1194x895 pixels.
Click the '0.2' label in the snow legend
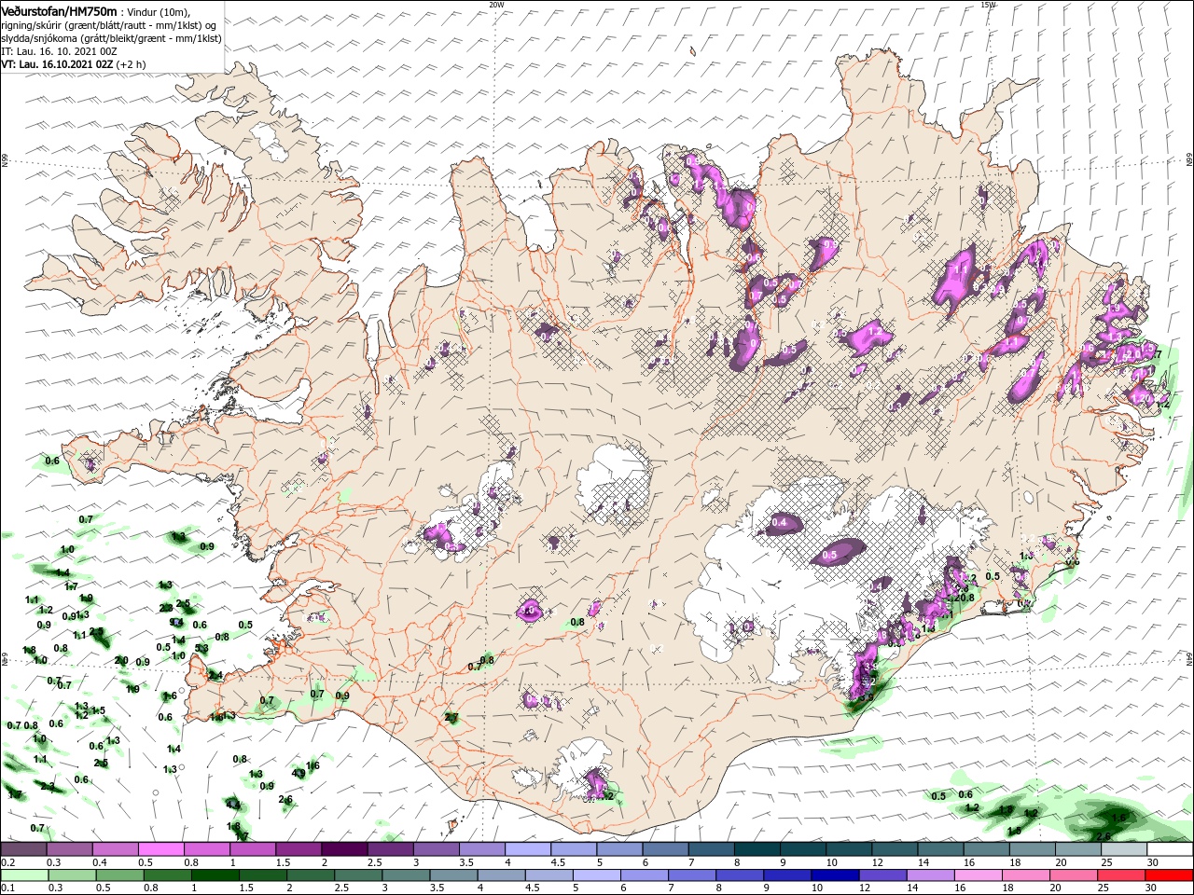click(x=8, y=862)
